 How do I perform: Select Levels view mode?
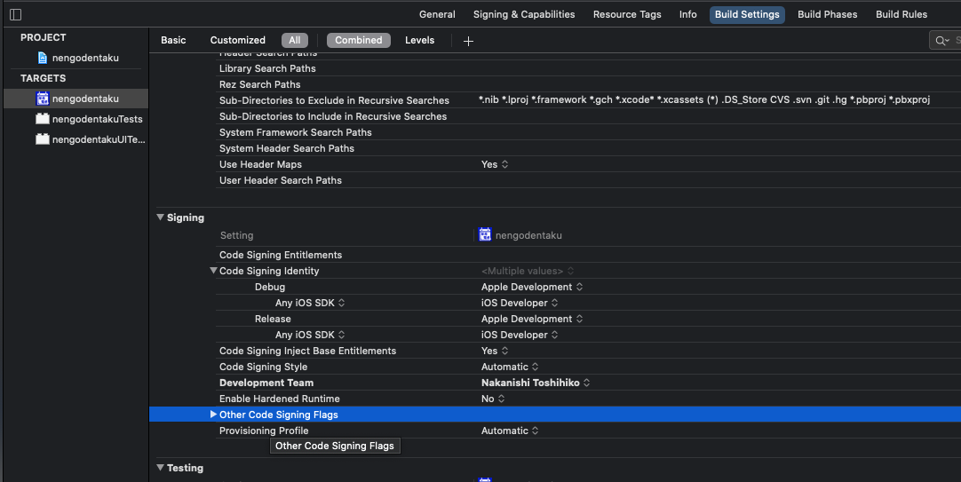420,40
